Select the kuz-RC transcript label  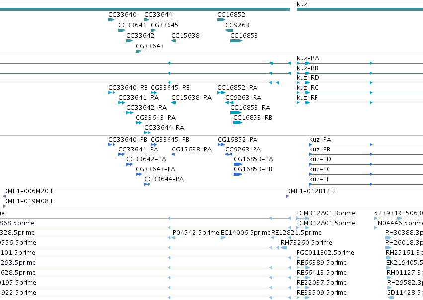[x=308, y=88]
